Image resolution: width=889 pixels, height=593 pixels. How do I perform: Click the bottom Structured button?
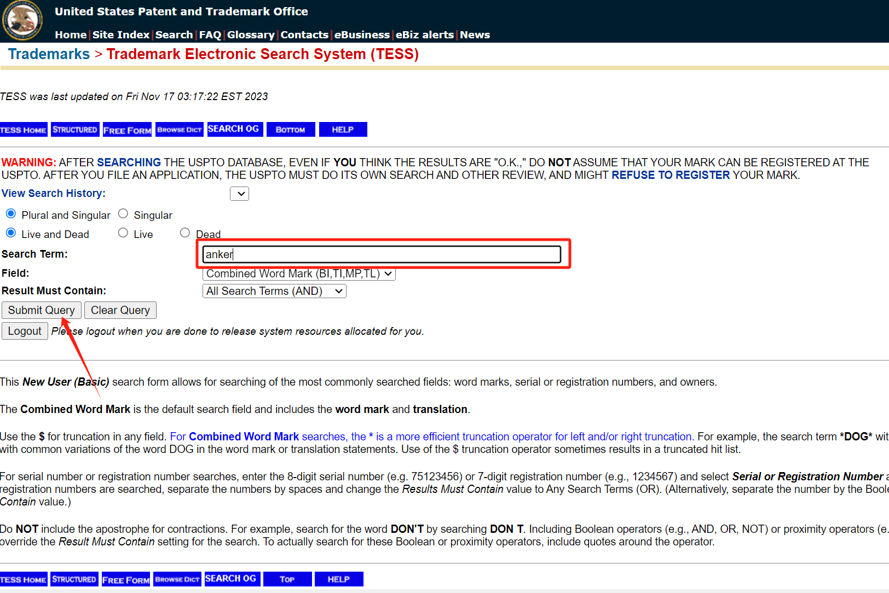click(x=74, y=579)
